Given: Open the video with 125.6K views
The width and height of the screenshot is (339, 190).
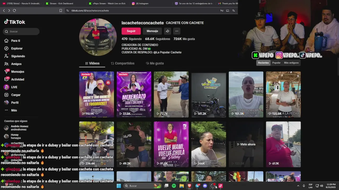Looking at the screenshot, I should tap(283, 94).
